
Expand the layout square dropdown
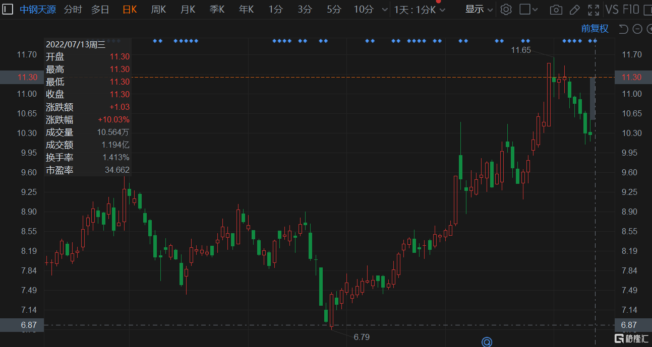(529, 10)
